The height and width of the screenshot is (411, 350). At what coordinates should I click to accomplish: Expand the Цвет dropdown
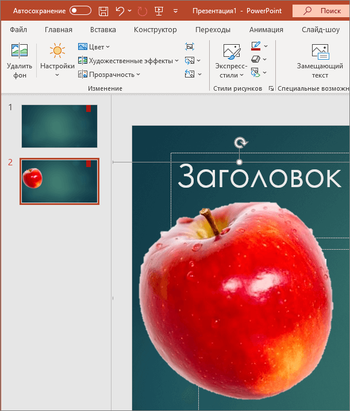[94, 47]
